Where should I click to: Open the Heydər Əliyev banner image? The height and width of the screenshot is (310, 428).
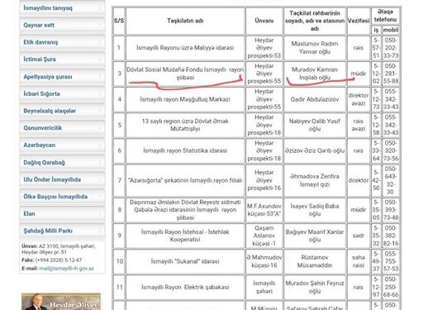pos(61,302)
